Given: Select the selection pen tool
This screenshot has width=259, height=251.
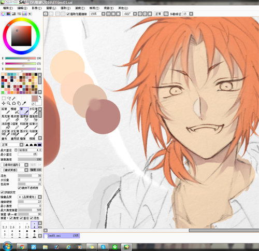Looking at the screenshot, I should pyautogui.click(x=24, y=118).
